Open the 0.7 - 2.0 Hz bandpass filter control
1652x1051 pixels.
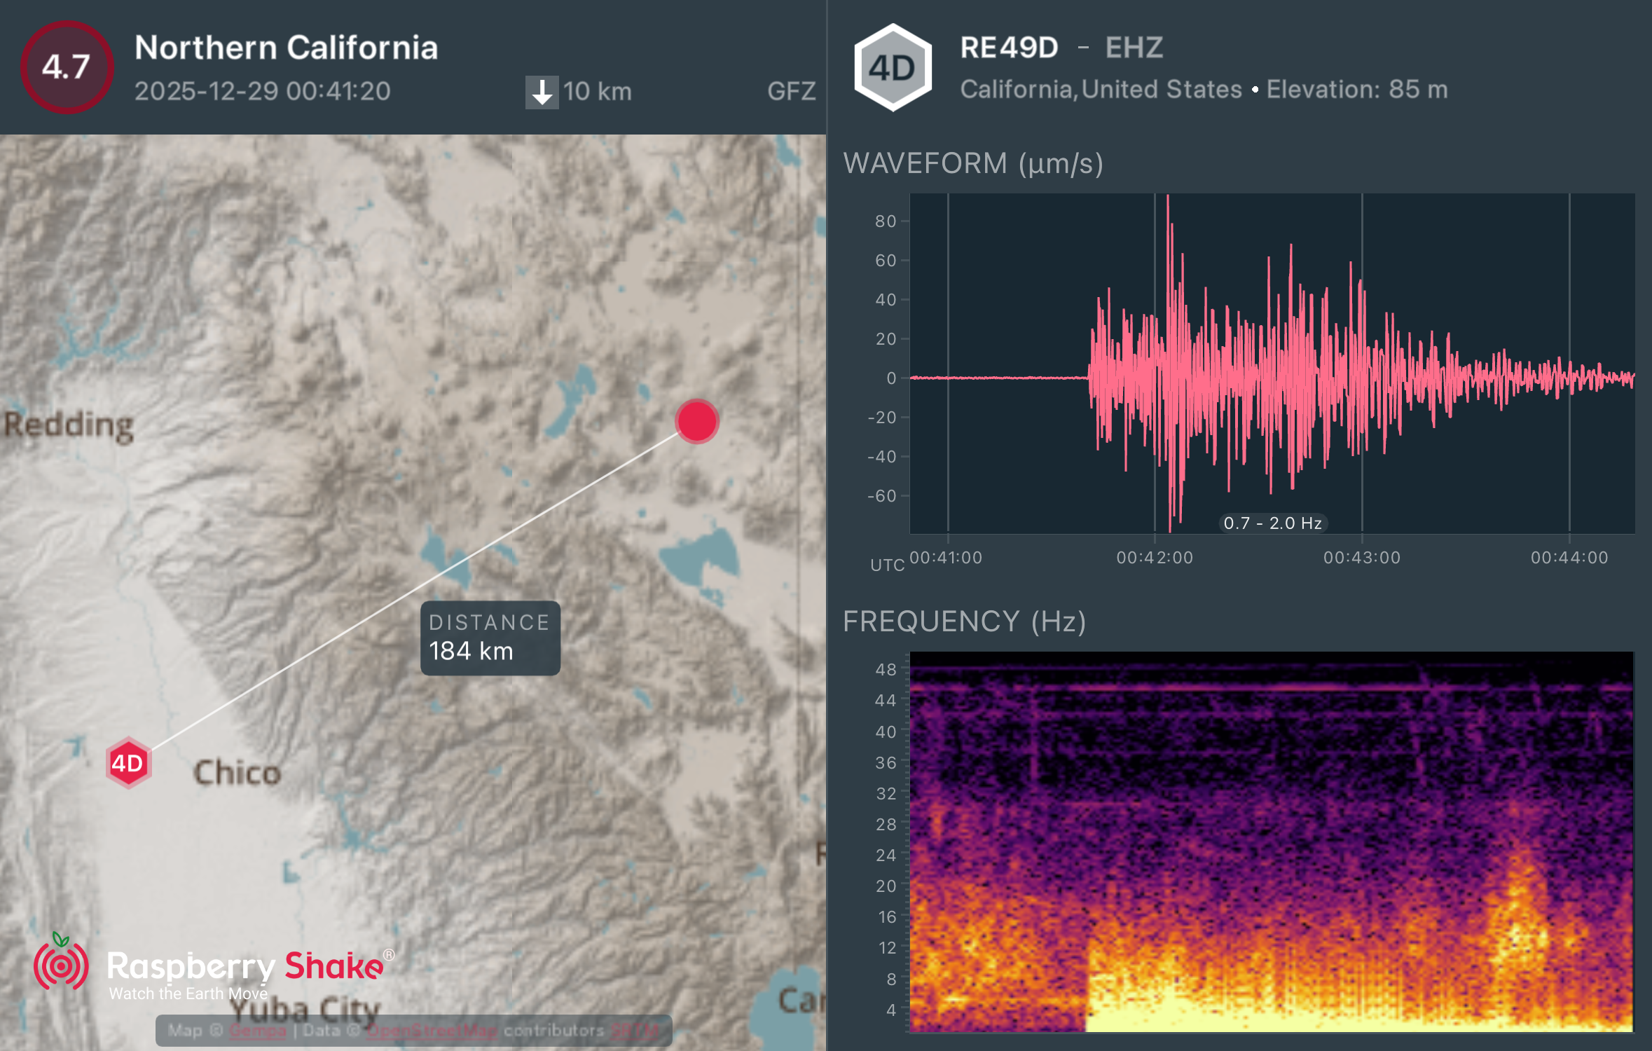coord(1272,523)
